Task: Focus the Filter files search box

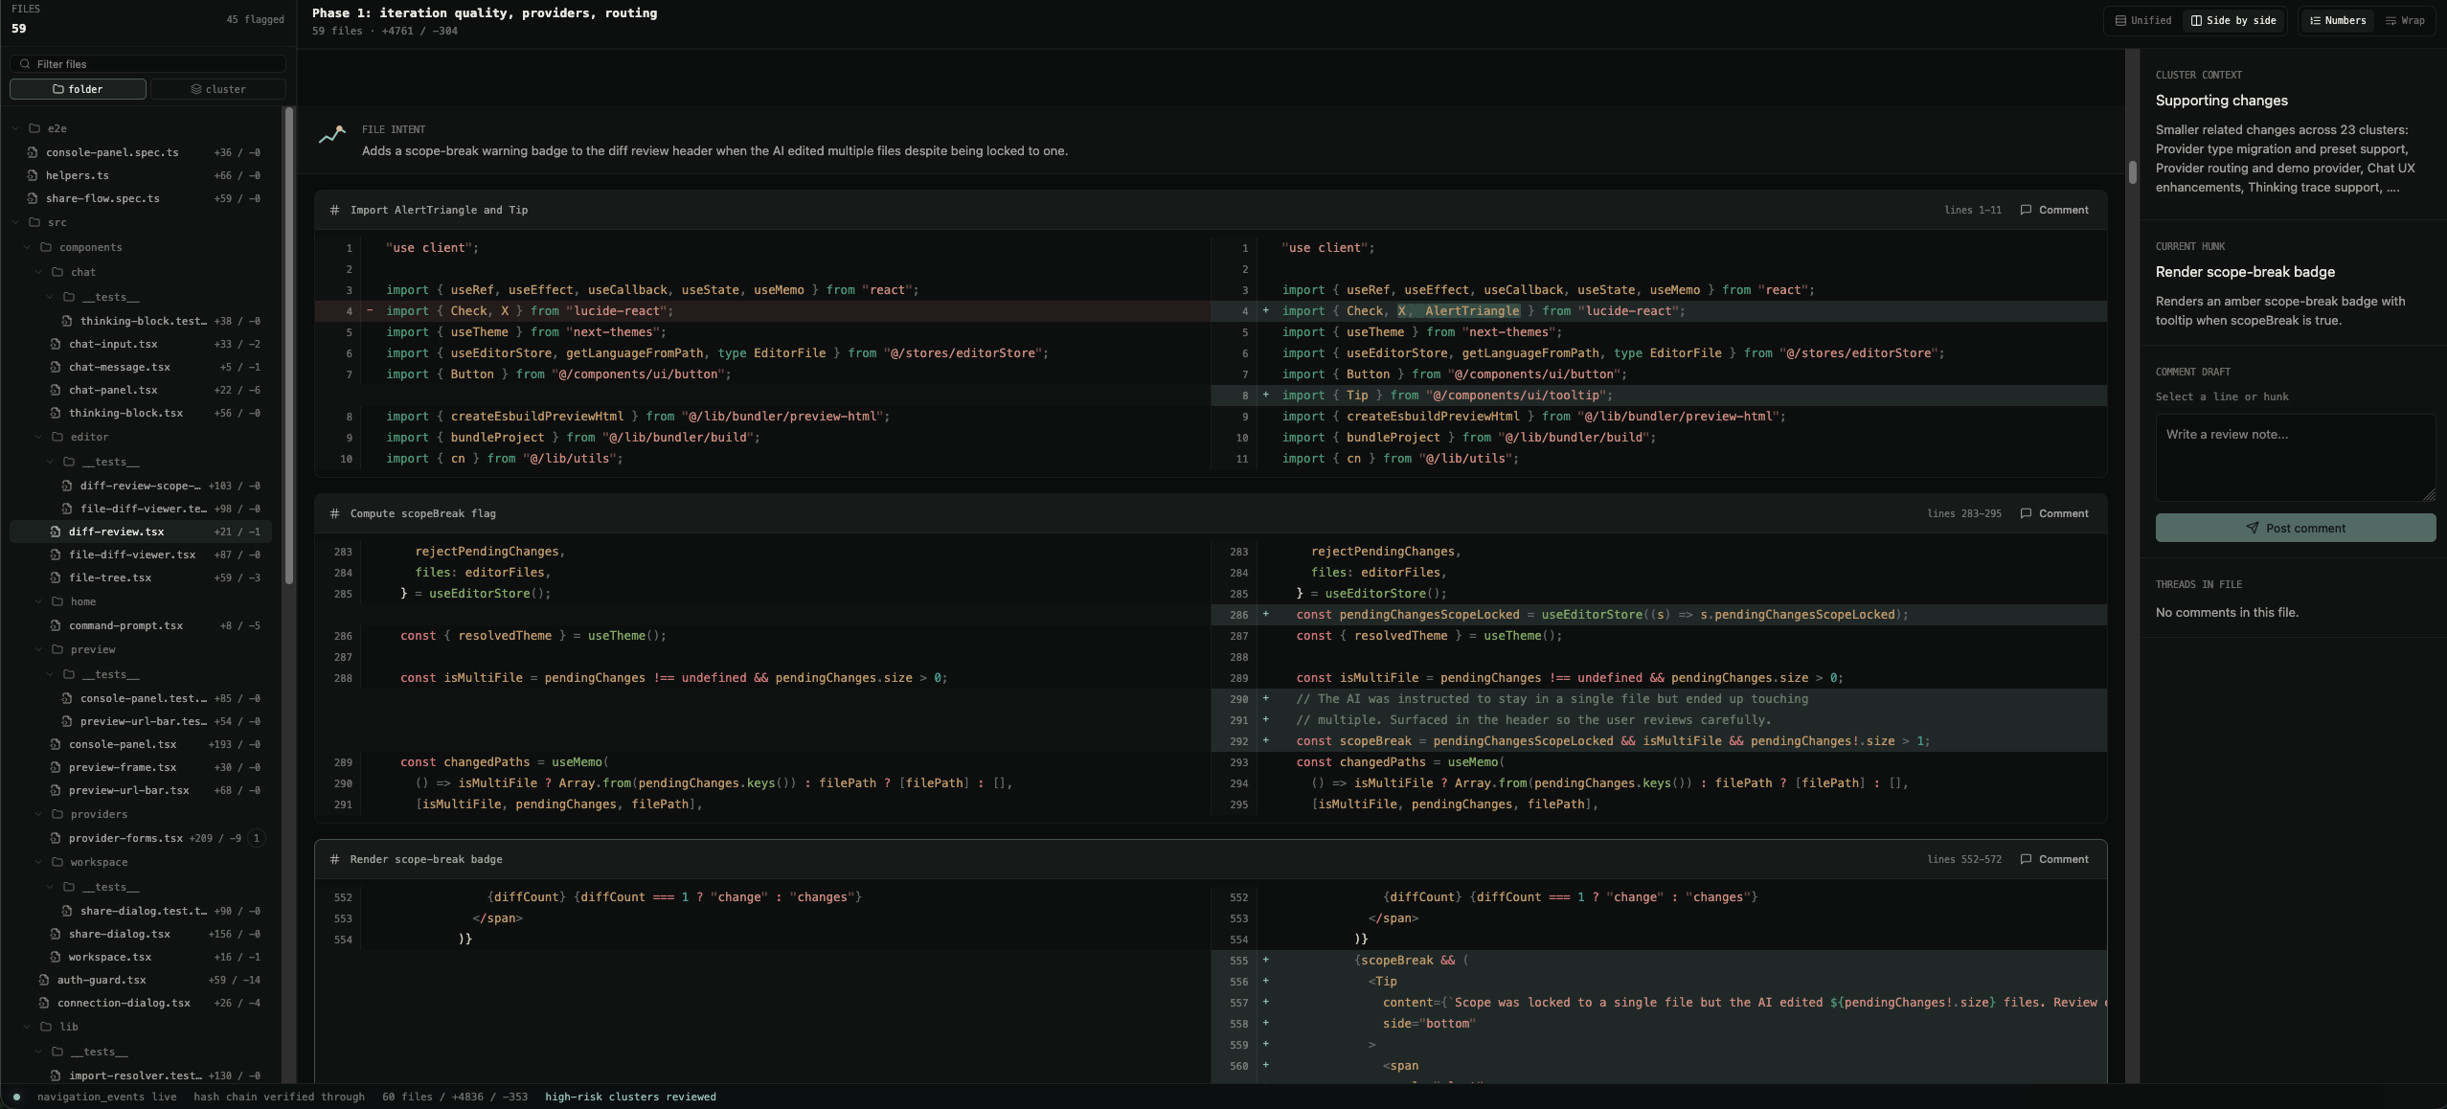Action: (147, 64)
